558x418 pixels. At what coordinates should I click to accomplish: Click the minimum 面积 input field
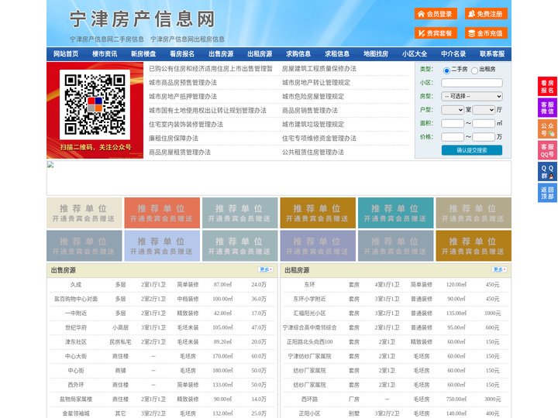point(453,123)
